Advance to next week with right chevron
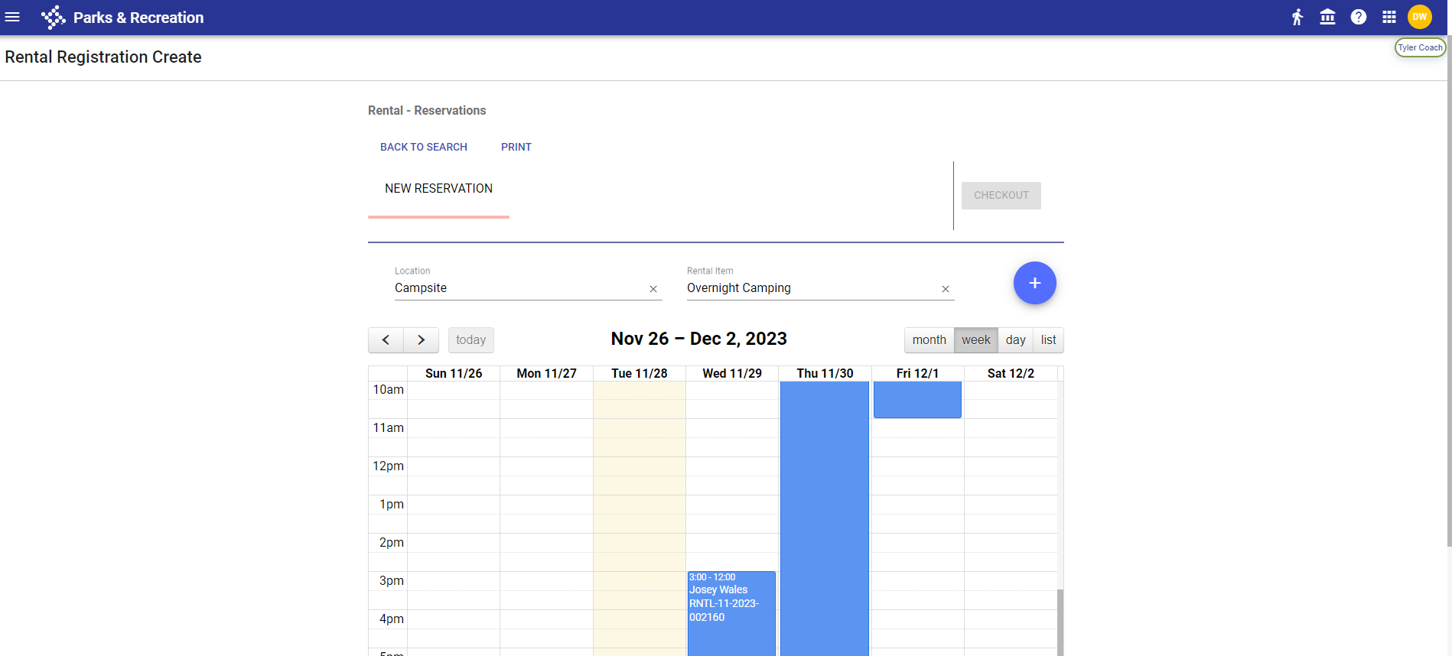Screen dimensions: 1452x656 tap(421, 340)
